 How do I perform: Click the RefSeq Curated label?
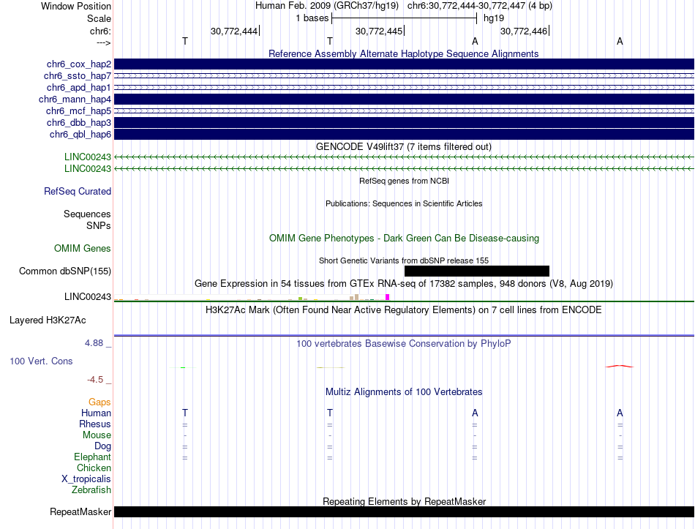point(78,191)
